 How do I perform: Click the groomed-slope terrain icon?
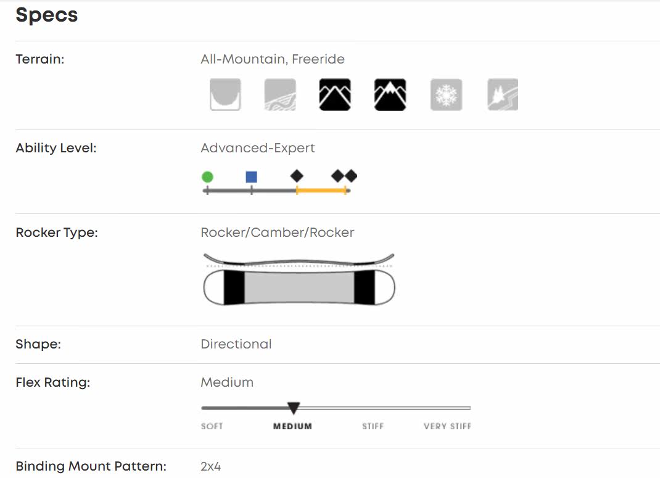point(280,94)
